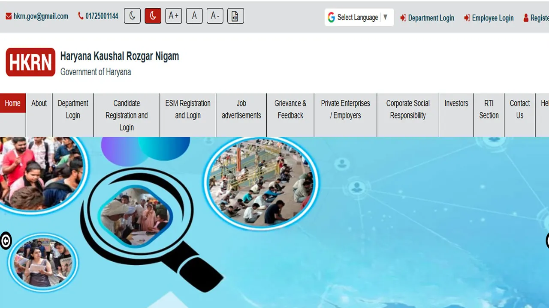Click the Department Login arrow icon
This screenshot has width=549, height=308.
point(403,18)
